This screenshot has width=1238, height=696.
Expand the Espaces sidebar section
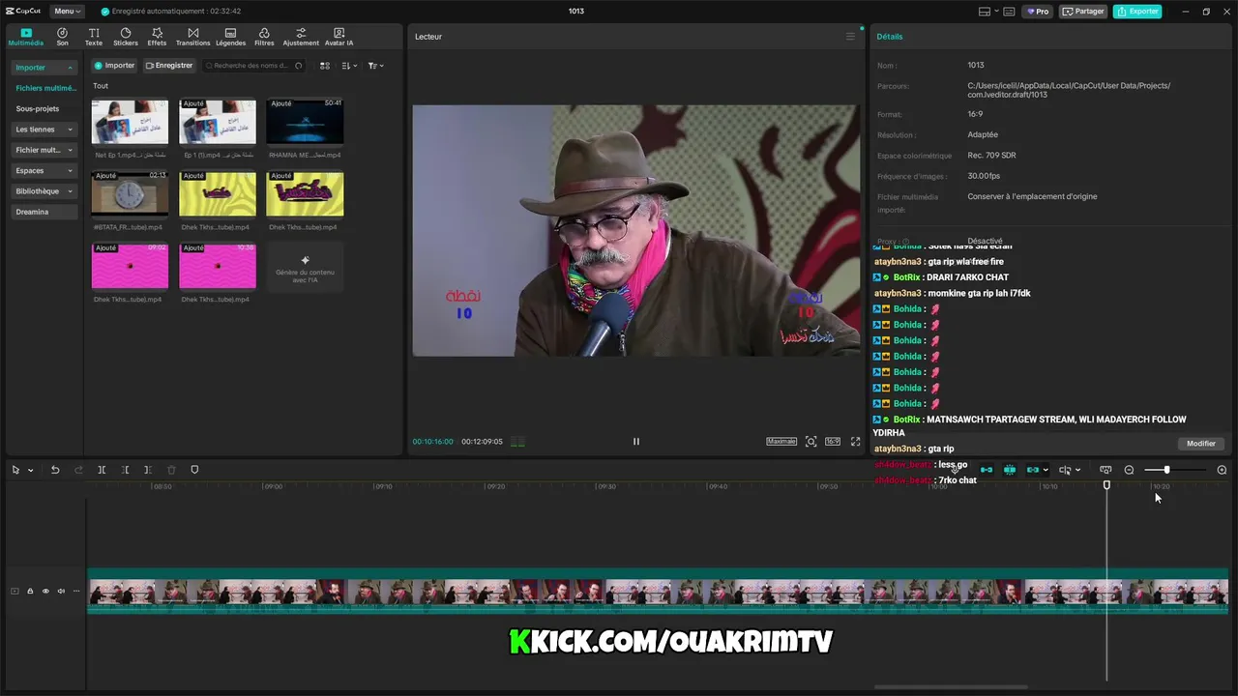coord(44,171)
